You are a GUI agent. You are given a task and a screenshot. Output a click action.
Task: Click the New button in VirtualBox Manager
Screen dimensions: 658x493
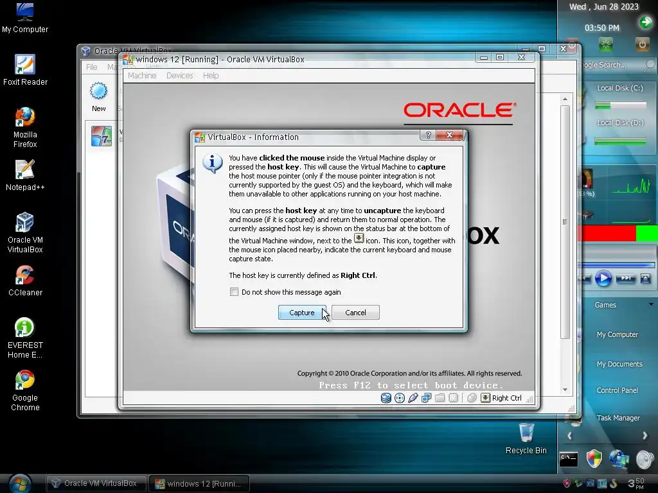click(98, 97)
